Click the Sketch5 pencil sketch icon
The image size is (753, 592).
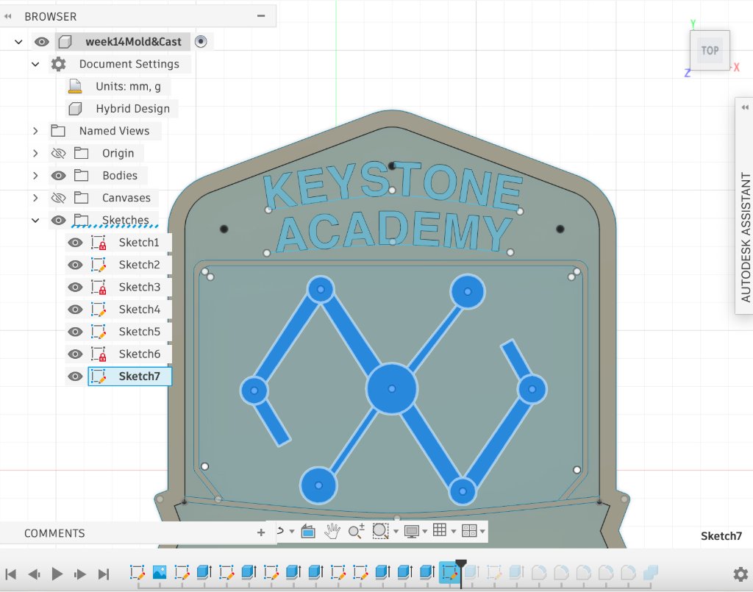[x=99, y=332]
